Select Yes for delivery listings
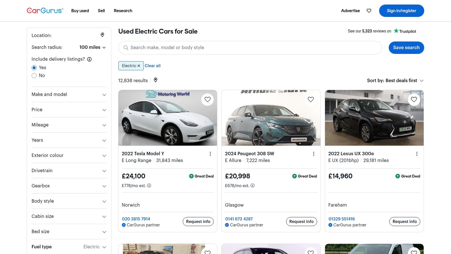The height and width of the screenshot is (254, 451). click(x=34, y=68)
